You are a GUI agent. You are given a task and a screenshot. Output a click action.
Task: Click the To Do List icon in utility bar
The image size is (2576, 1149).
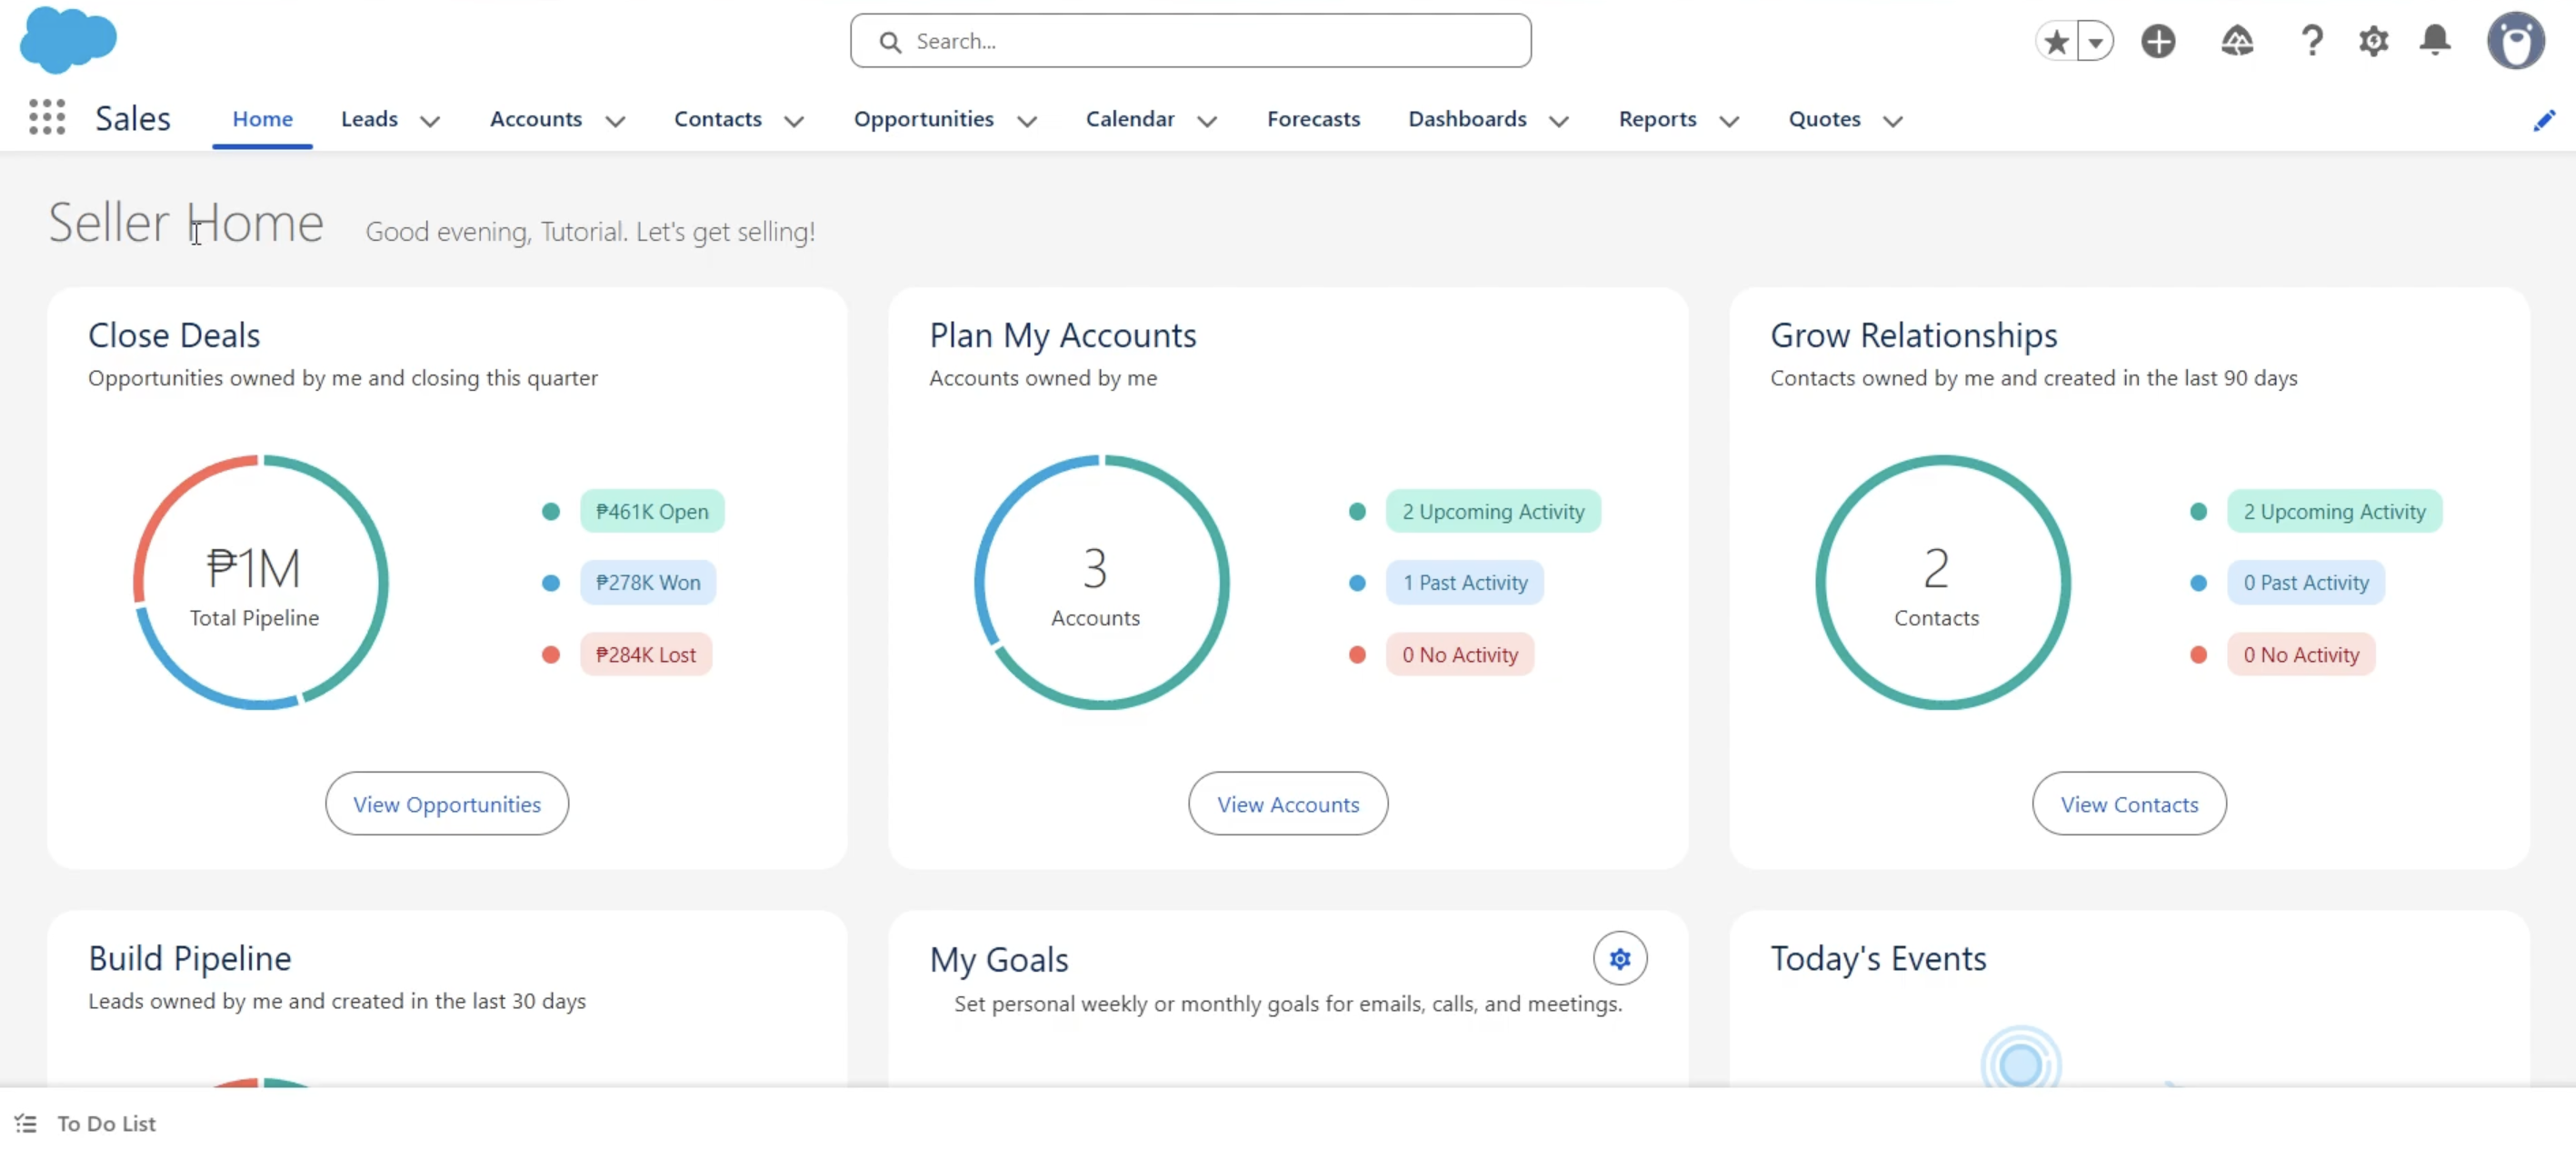(26, 1123)
